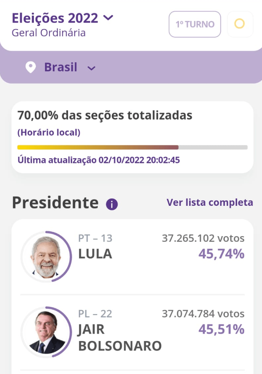Click the Horário local link

49,132
